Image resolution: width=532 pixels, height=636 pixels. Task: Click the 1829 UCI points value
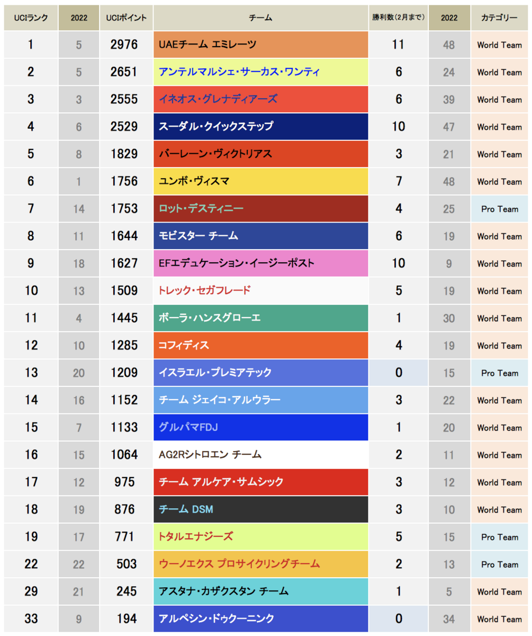[124, 154]
